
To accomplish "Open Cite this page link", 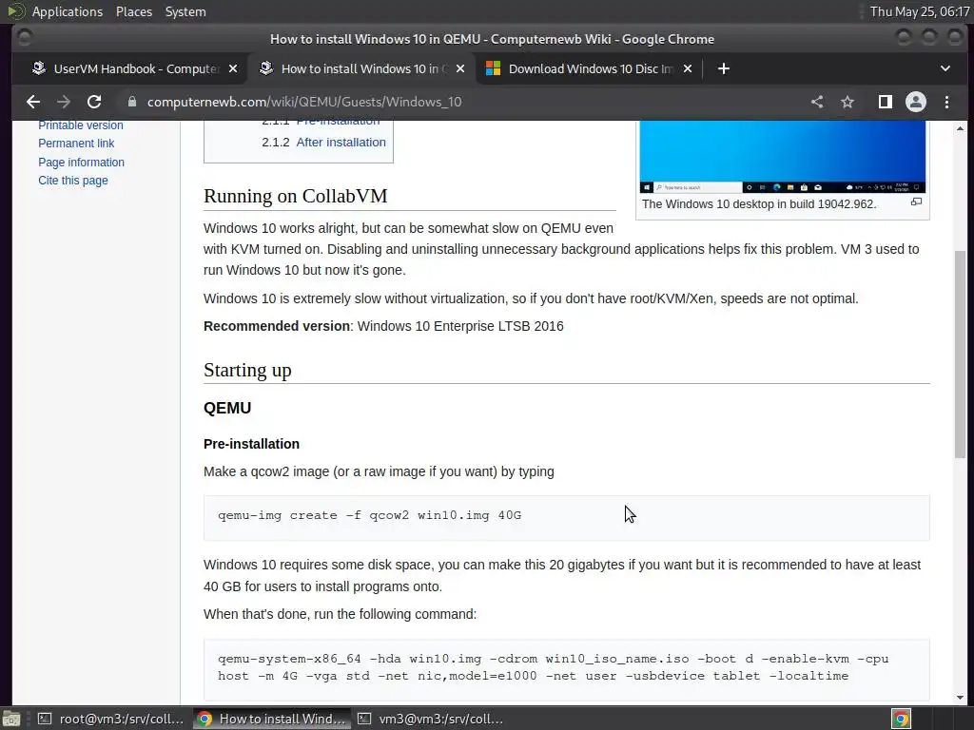I will coord(72,181).
